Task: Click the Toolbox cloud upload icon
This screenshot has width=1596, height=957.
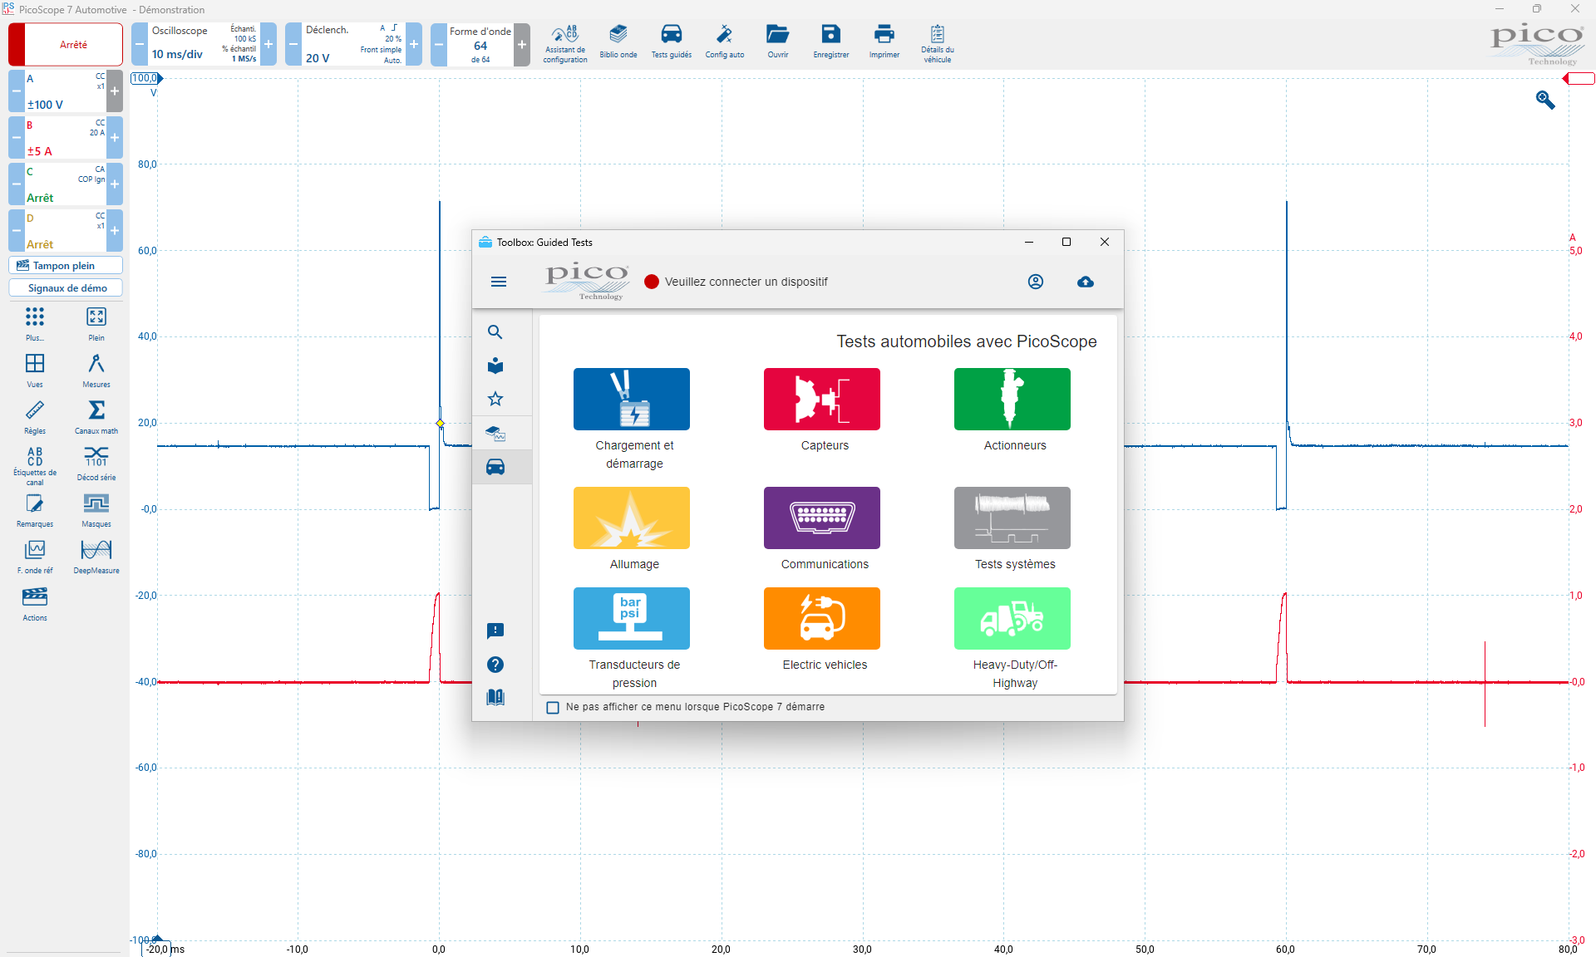Action: 1086,282
